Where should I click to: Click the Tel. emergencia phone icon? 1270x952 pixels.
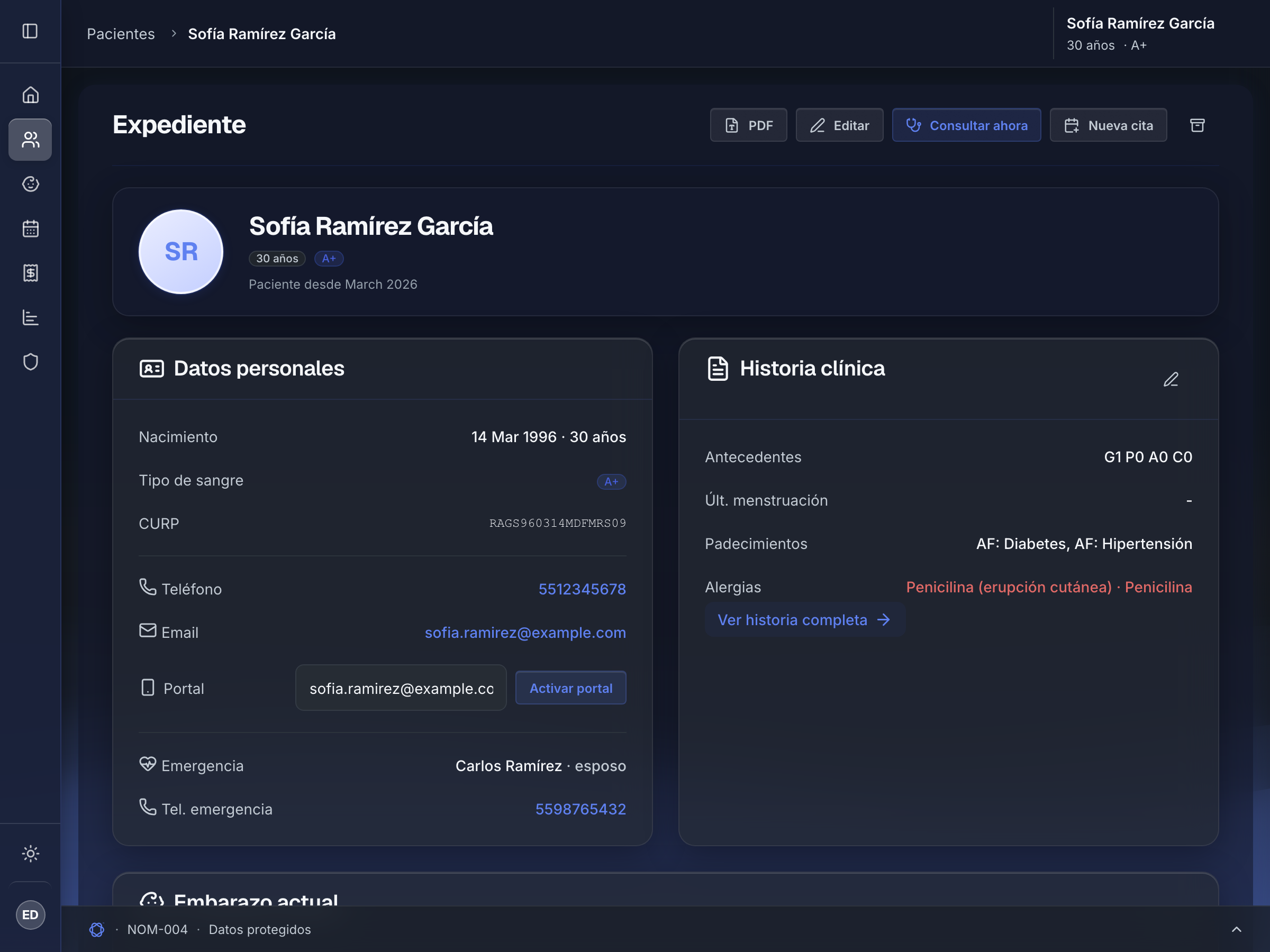pyautogui.click(x=148, y=806)
